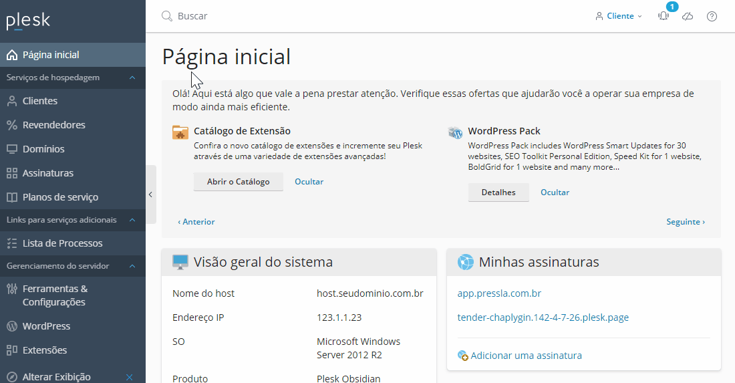Click the cloud status icon in the header
Viewport: 735px width, 383px height.
coord(688,17)
